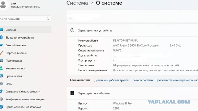Image resolution: width=198 pixels, height=111 pixels.
Task: Click the Ссылки по теме label
Action: click(80, 80)
